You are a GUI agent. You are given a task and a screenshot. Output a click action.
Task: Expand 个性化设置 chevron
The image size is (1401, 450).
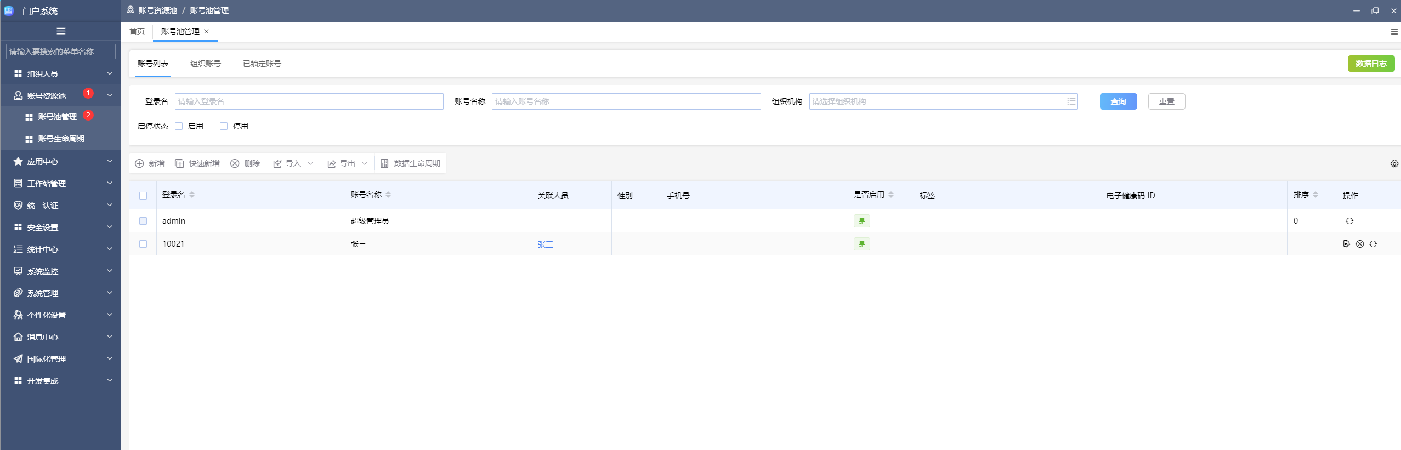pos(110,315)
